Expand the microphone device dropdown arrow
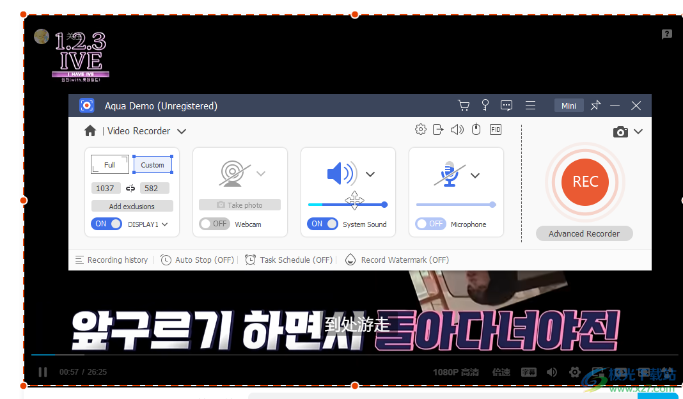Image resolution: width=683 pixels, height=399 pixels. [475, 175]
